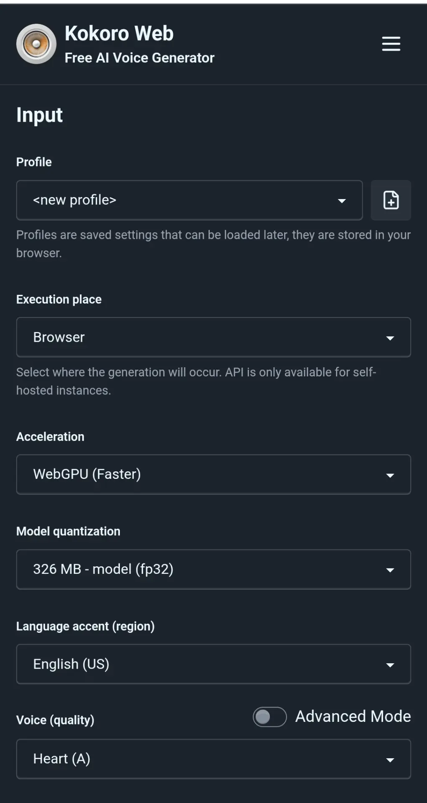Open the 326 MB model (fp32) dropdown
The image size is (427, 803).
(213, 569)
